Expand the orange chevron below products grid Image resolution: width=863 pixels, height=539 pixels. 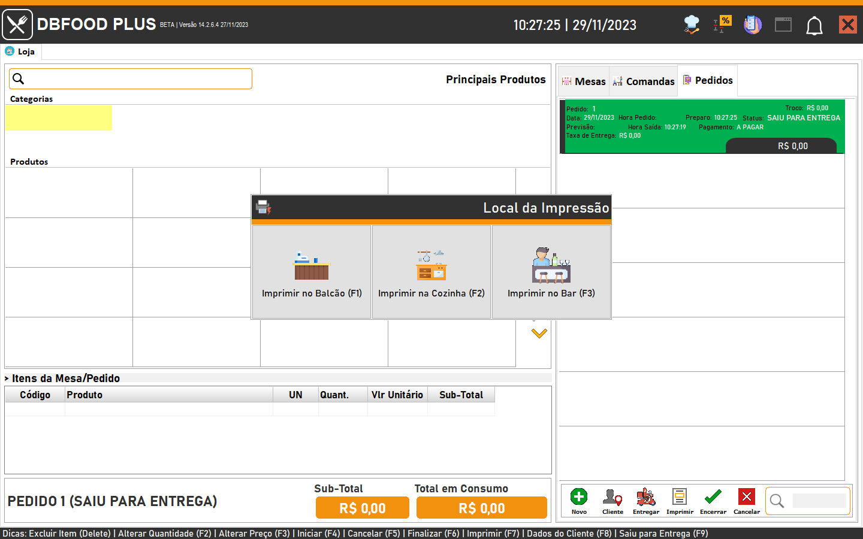click(539, 333)
